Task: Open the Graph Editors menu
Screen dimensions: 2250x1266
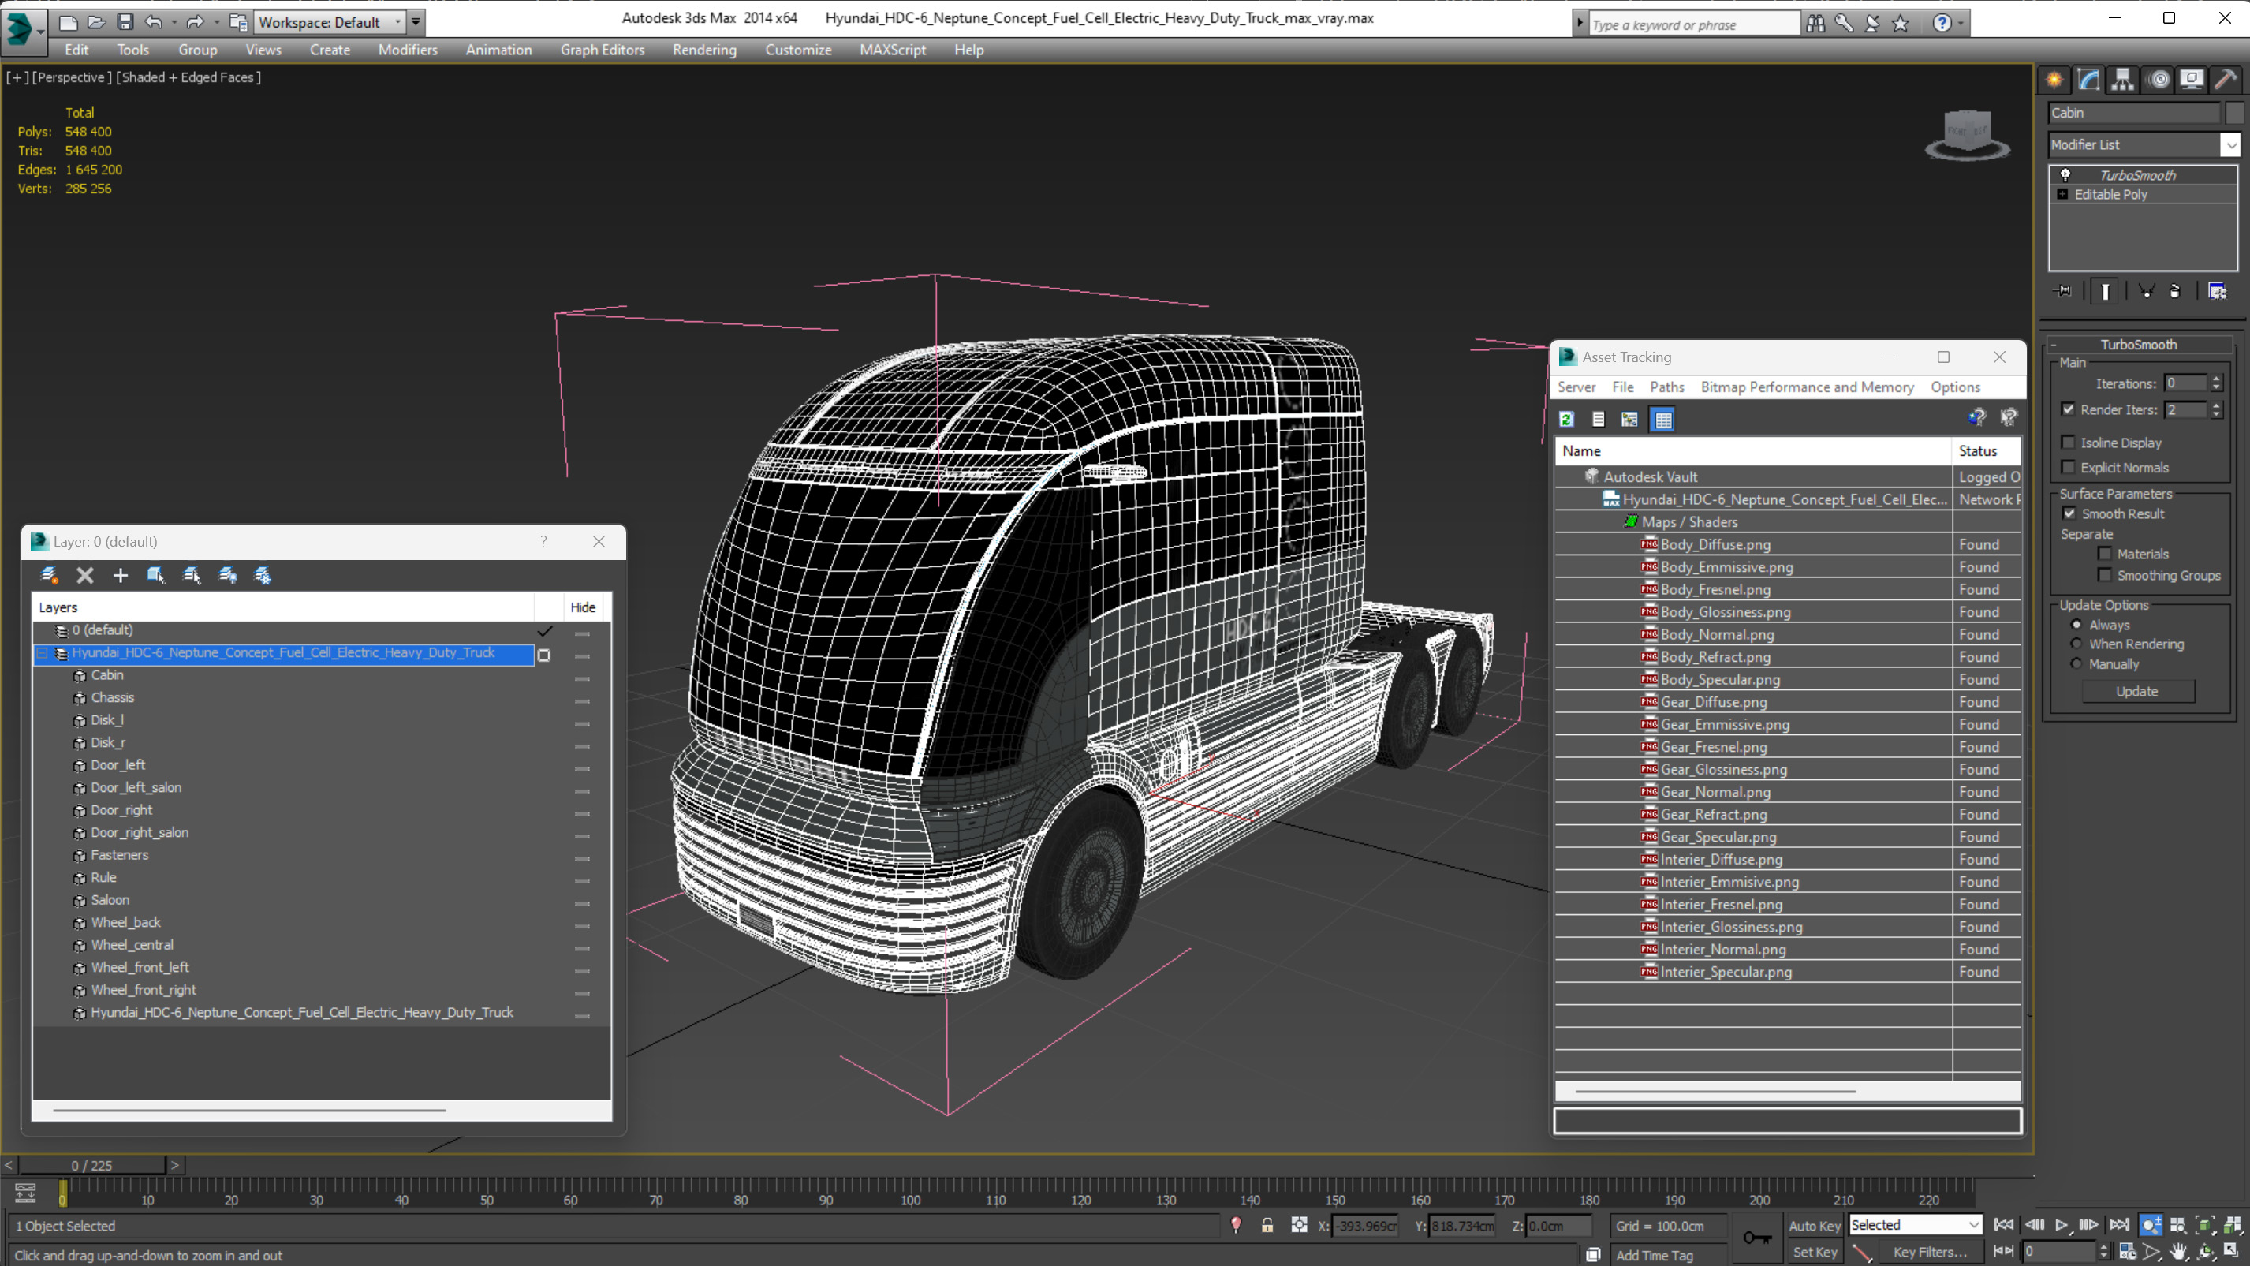Action: (x=602, y=50)
